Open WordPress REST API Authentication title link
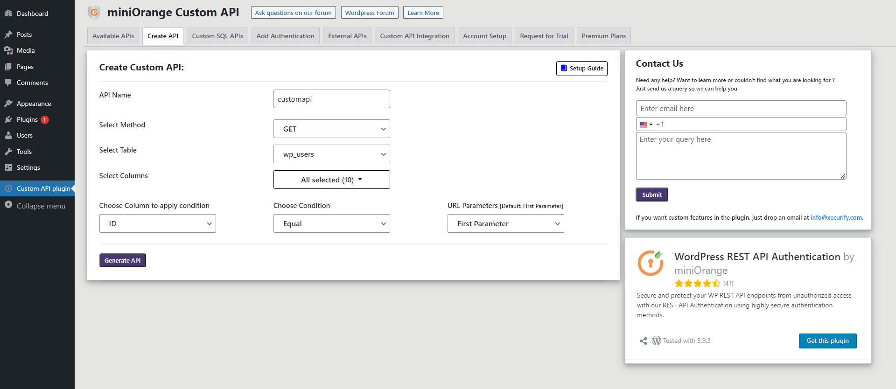The image size is (896, 389). point(757,257)
